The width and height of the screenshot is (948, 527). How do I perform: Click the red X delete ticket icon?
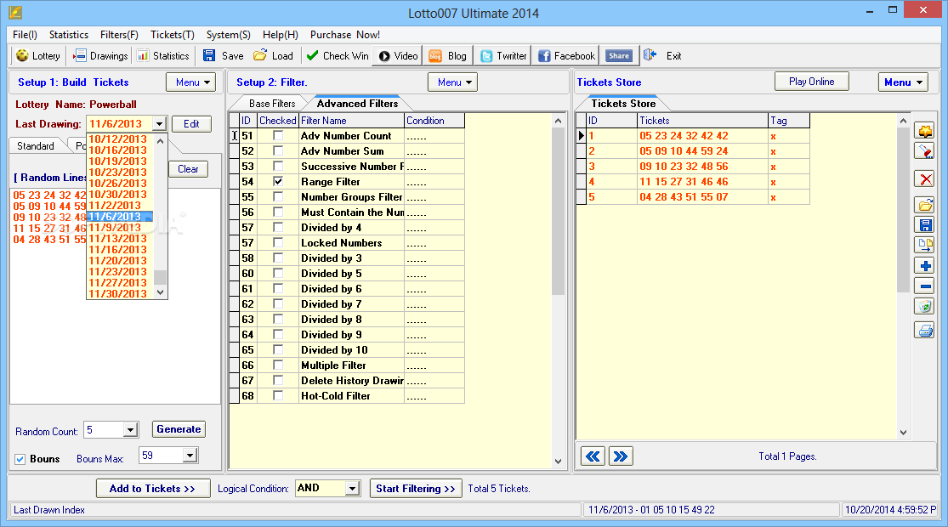(925, 178)
